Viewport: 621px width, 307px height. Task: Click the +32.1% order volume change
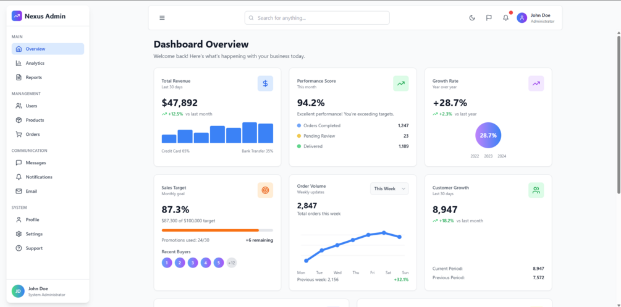[401, 280]
